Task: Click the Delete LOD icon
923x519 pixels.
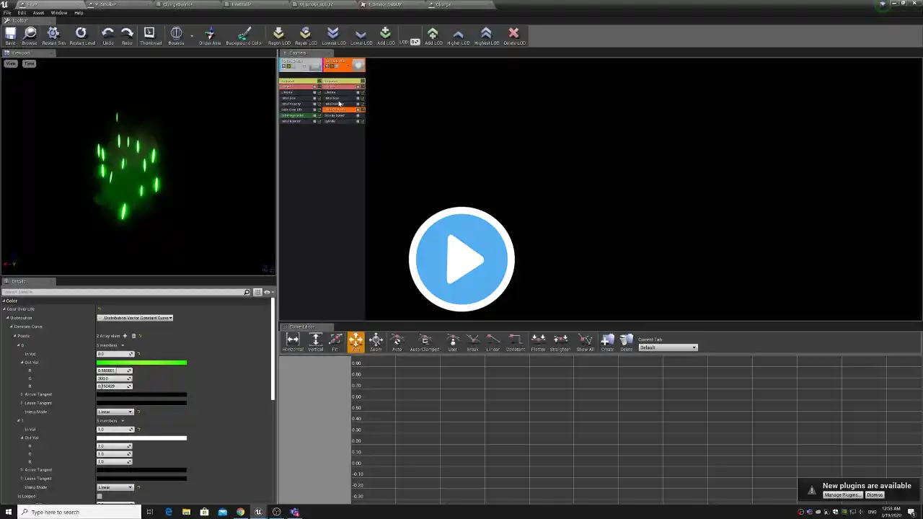Action: (x=514, y=35)
